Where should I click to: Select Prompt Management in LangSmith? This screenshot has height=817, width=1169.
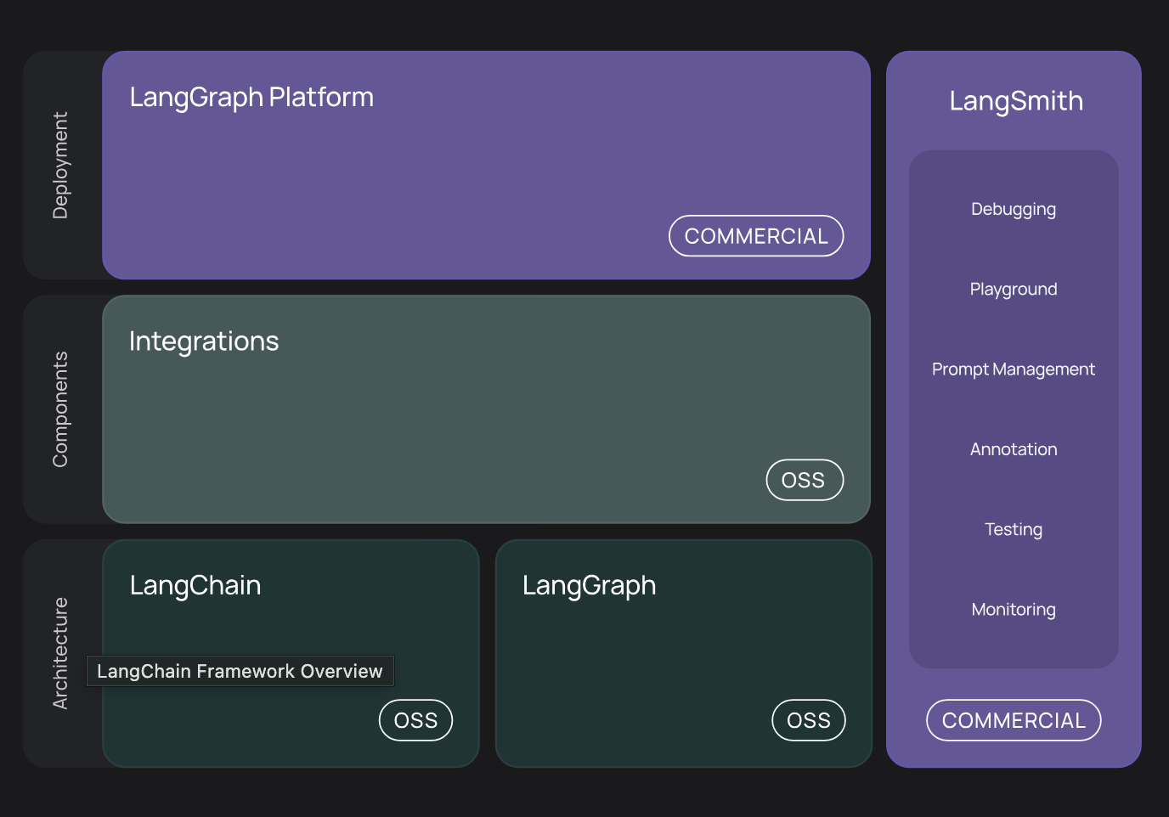click(x=1014, y=369)
